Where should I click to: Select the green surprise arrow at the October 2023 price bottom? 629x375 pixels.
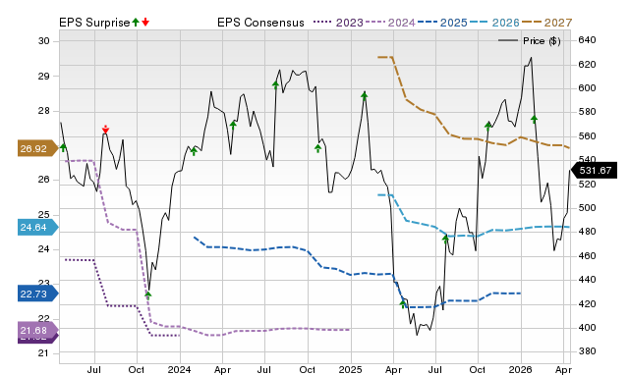click(148, 295)
